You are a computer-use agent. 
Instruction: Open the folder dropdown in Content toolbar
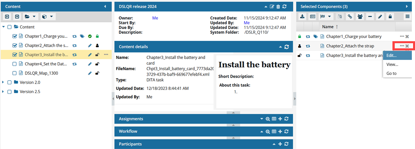click(30, 16)
